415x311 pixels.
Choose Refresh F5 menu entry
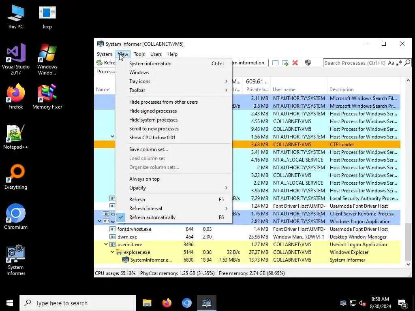[x=174, y=199]
